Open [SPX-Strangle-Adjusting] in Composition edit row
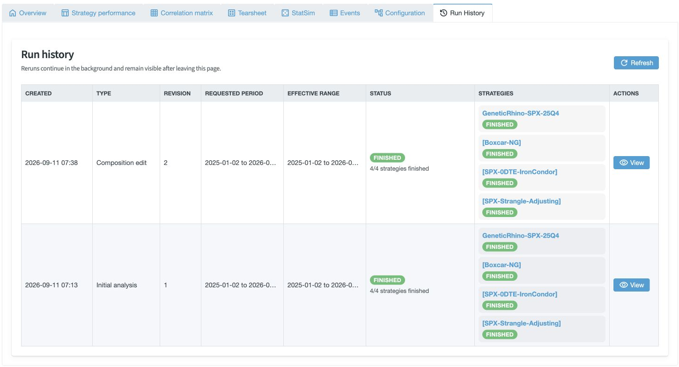679x367 pixels. (521, 201)
